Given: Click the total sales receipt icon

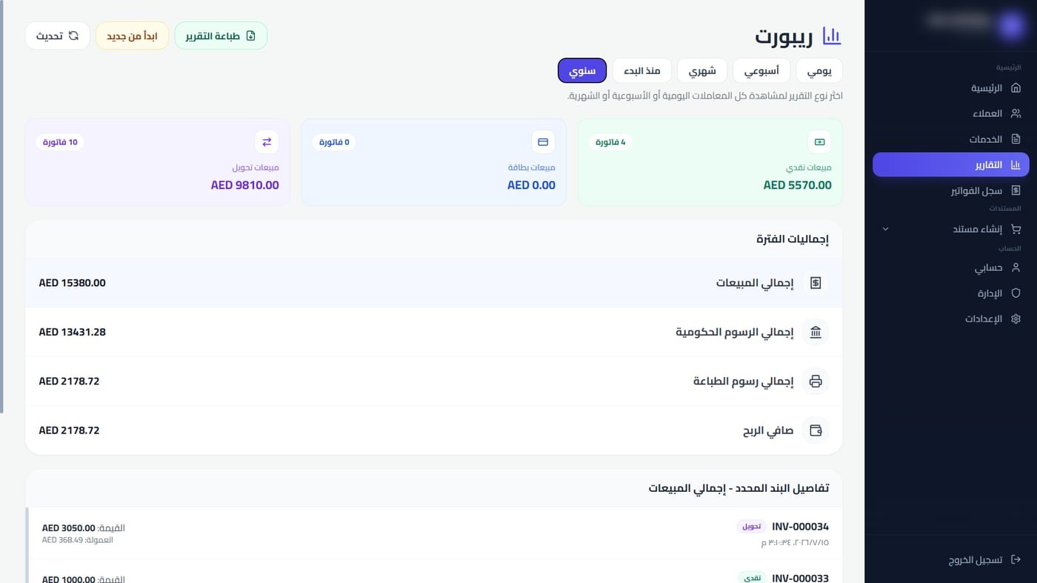Looking at the screenshot, I should pos(816,283).
